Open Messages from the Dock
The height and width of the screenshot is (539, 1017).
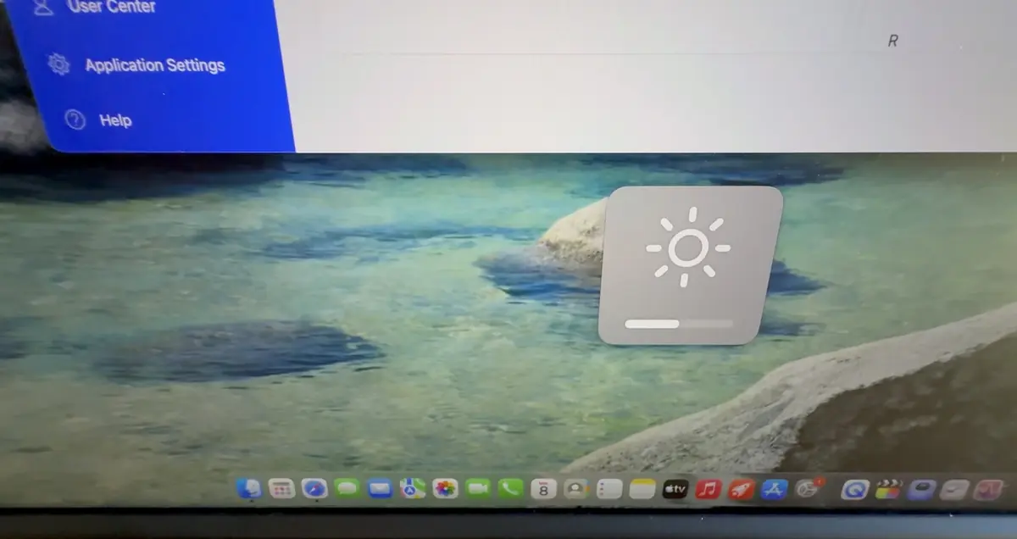[x=347, y=488]
